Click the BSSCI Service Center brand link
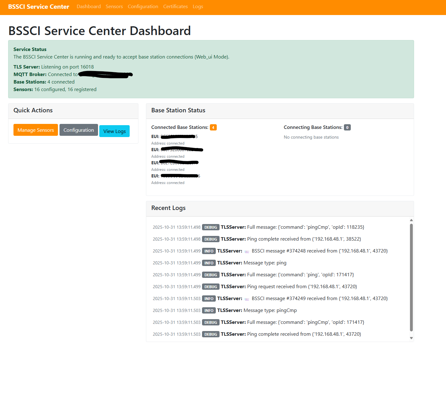 click(39, 7)
